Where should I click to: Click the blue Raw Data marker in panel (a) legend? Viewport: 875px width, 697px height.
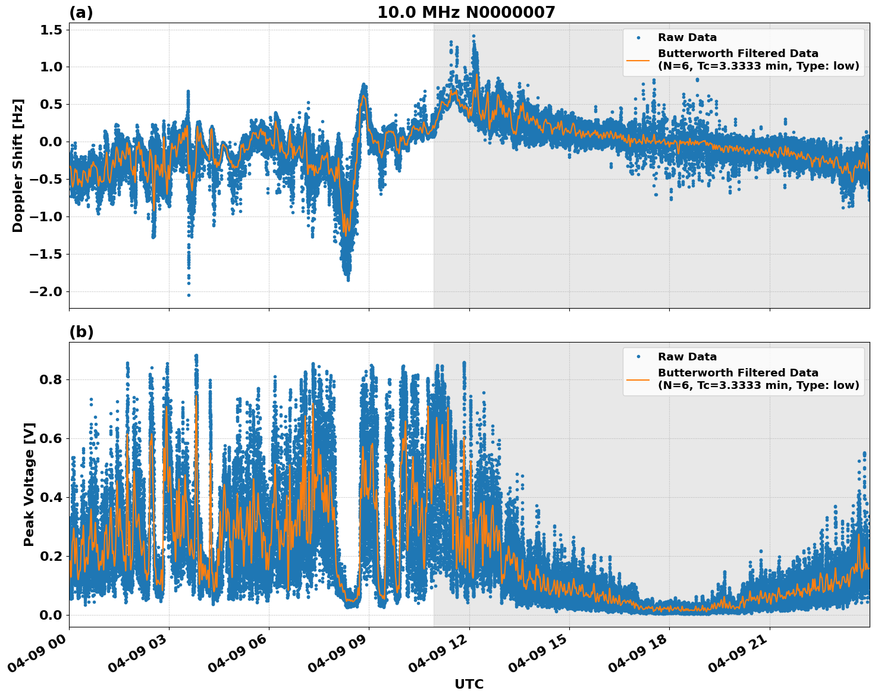point(638,37)
